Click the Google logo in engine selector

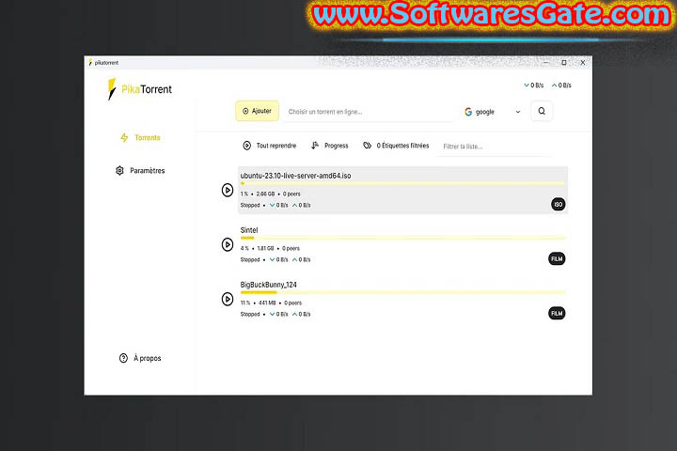point(468,112)
